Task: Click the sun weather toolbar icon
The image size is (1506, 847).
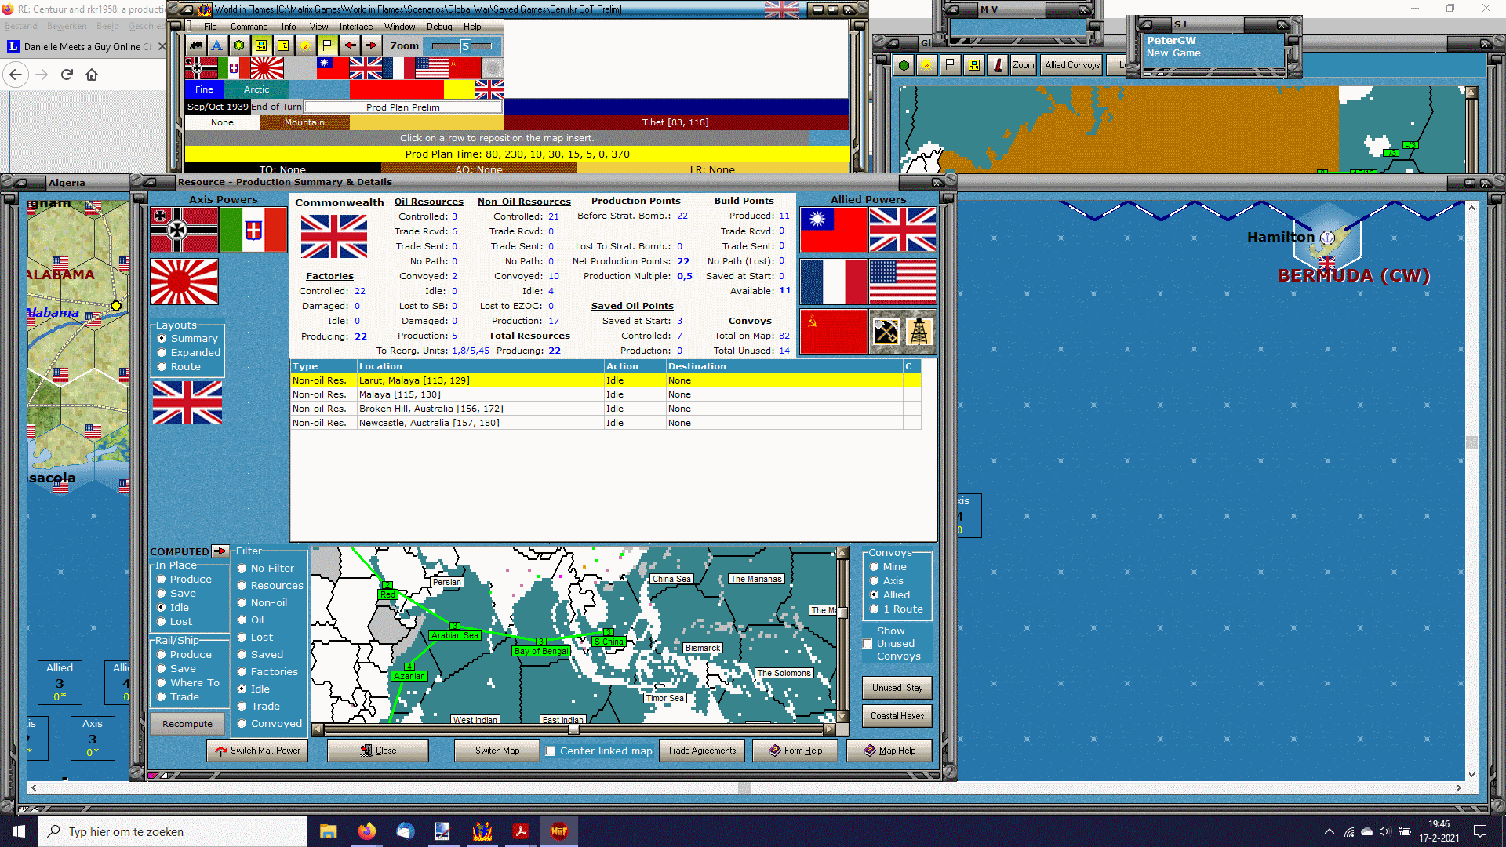Action: coord(305,45)
